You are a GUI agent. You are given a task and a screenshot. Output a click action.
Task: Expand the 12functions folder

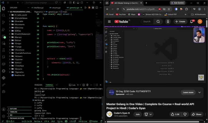(19, 50)
